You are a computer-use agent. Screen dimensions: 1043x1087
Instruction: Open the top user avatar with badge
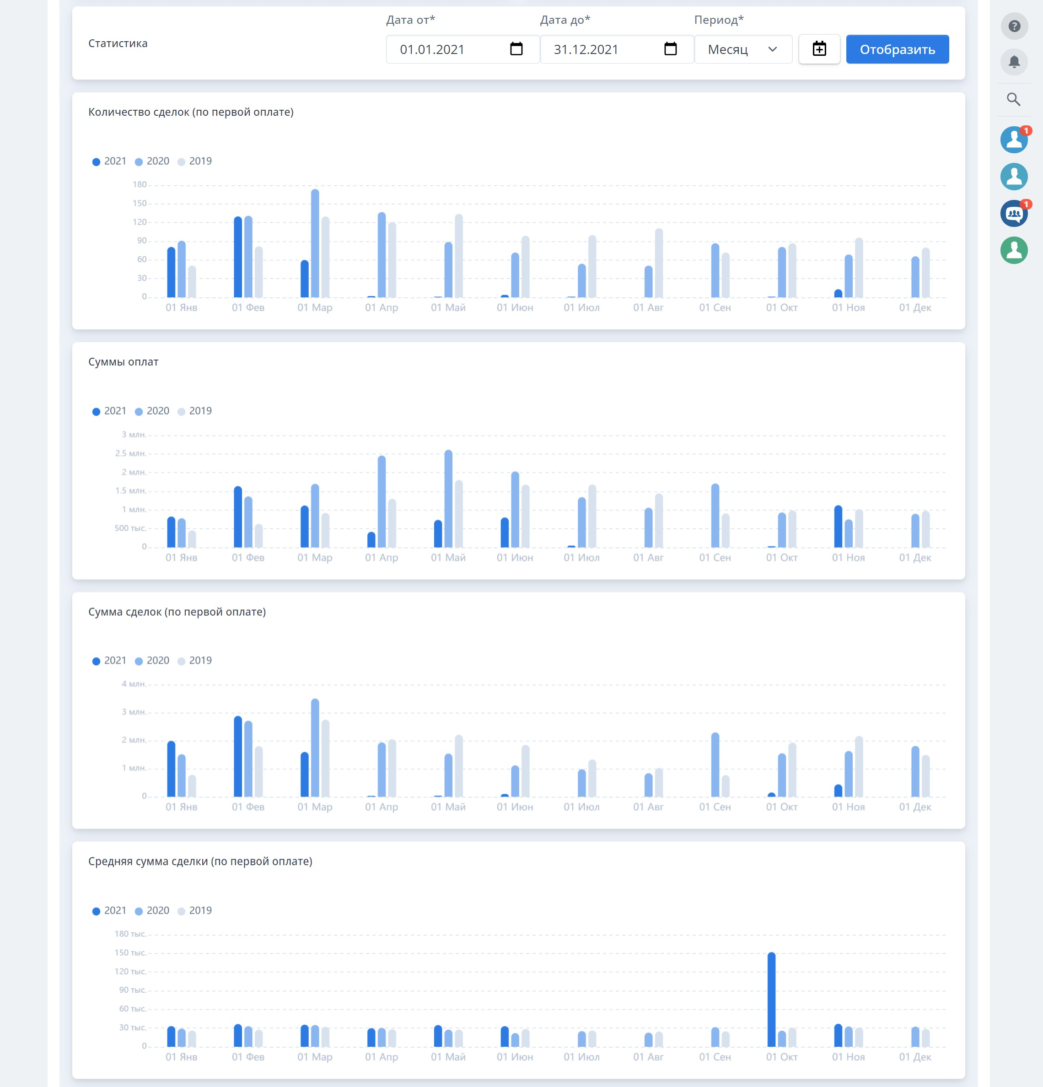click(1014, 140)
